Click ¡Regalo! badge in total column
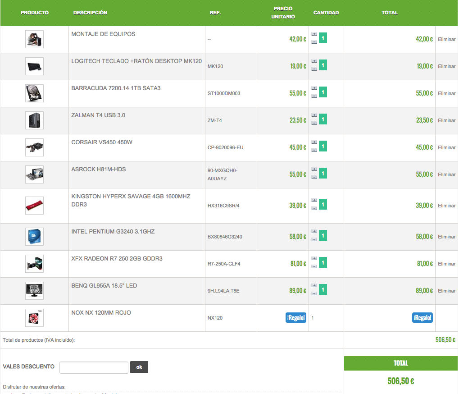 click(422, 318)
